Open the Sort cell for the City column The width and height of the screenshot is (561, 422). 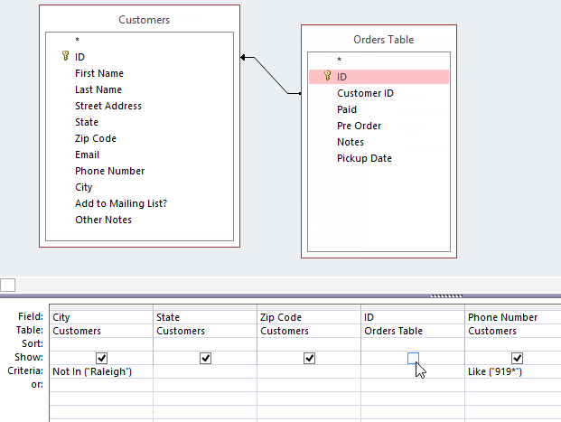click(101, 344)
